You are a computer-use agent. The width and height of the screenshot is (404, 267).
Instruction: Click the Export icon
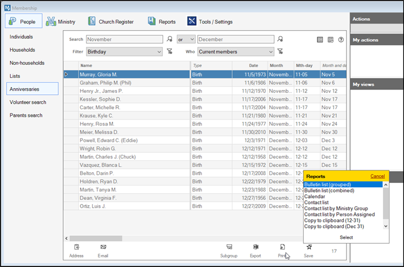[x=256, y=247]
